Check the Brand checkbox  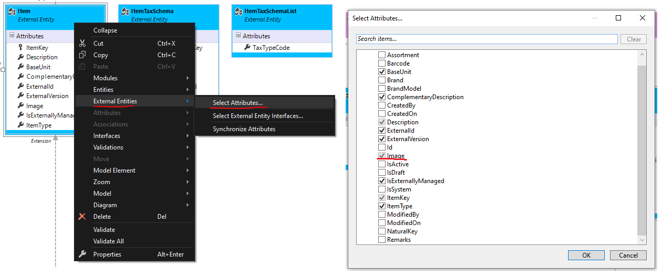pyautogui.click(x=382, y=80)
